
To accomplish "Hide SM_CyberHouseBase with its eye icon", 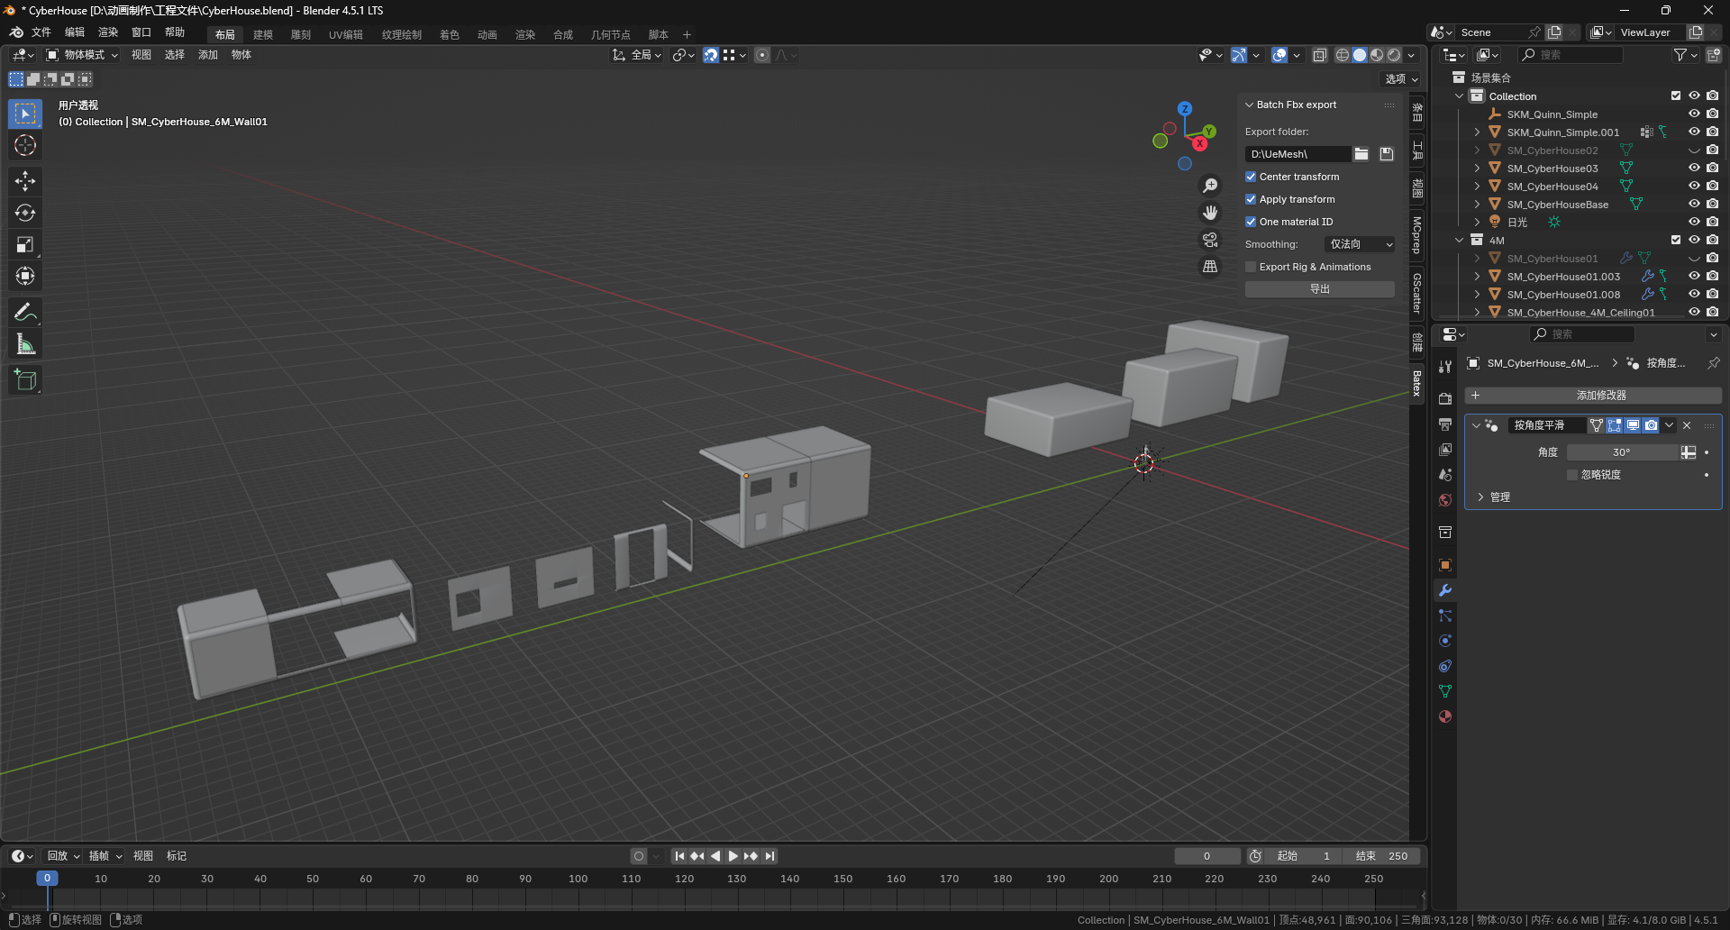I will point(1694,204).
